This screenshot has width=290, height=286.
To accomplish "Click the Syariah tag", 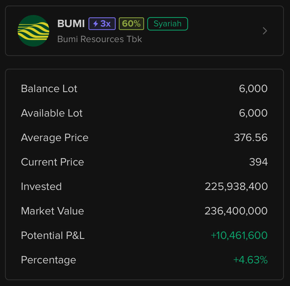I will pyautogui.click(x=168, y=24).
